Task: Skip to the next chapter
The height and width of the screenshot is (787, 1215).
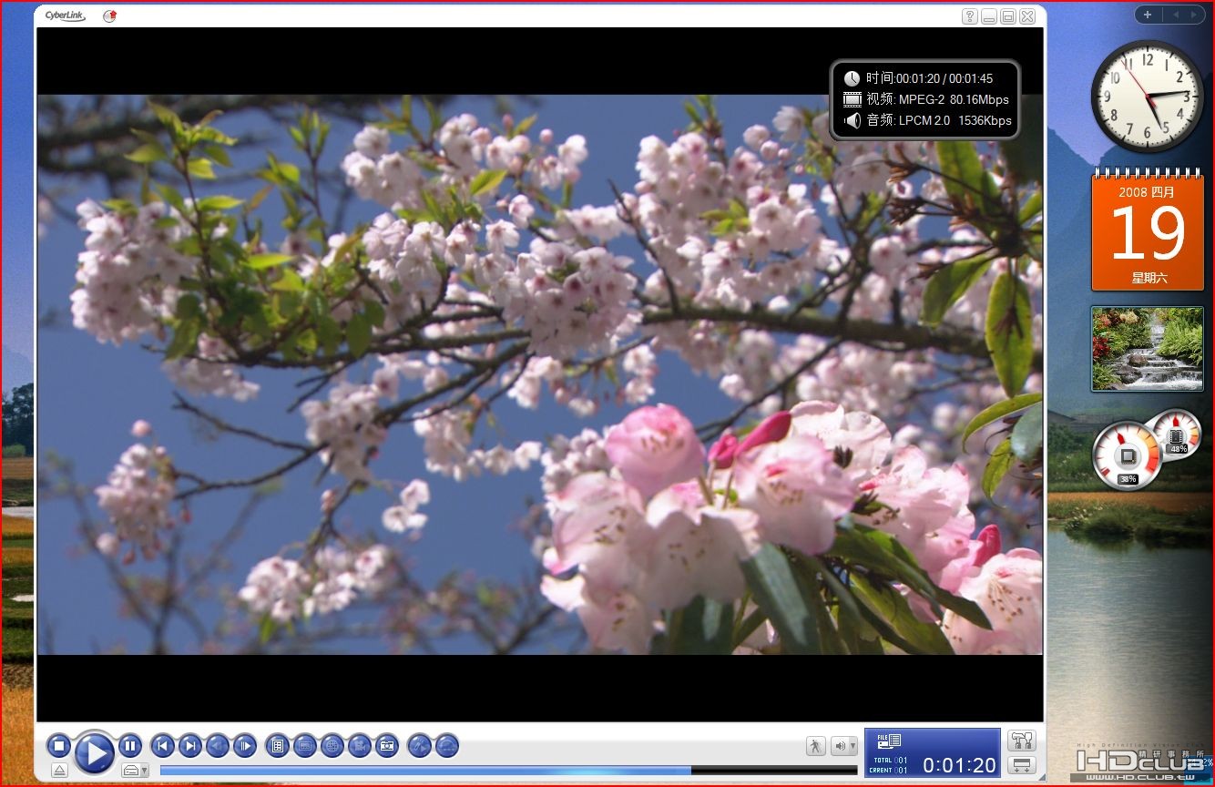Action: pos(189,746)
